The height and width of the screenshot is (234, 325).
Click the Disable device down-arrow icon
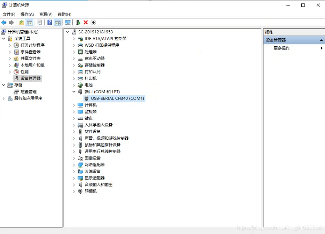coord(93,22)
